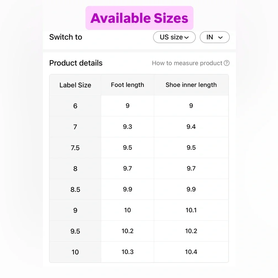This screenshot has width=278, height=278.
Task: Select the Shoe inner length column header
Action: pos(191,85)
